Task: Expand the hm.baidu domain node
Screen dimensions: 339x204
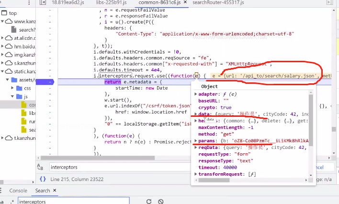Action: [2, 46]
